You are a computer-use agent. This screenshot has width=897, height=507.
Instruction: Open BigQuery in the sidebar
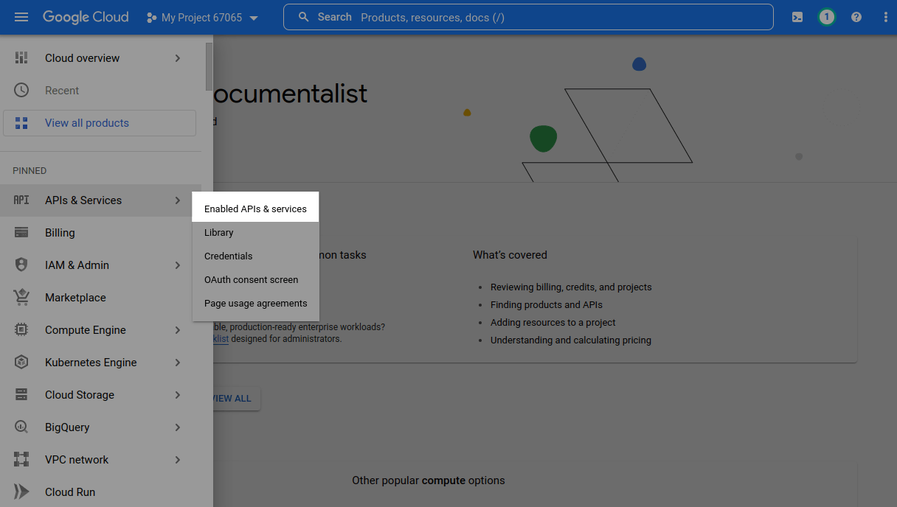click(x=101, y=427)
